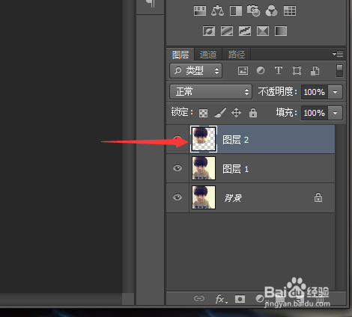Screen dimensions: 352x317
Task: Hide 图层 1 via its eye icon
Action: tap(177, 168)
